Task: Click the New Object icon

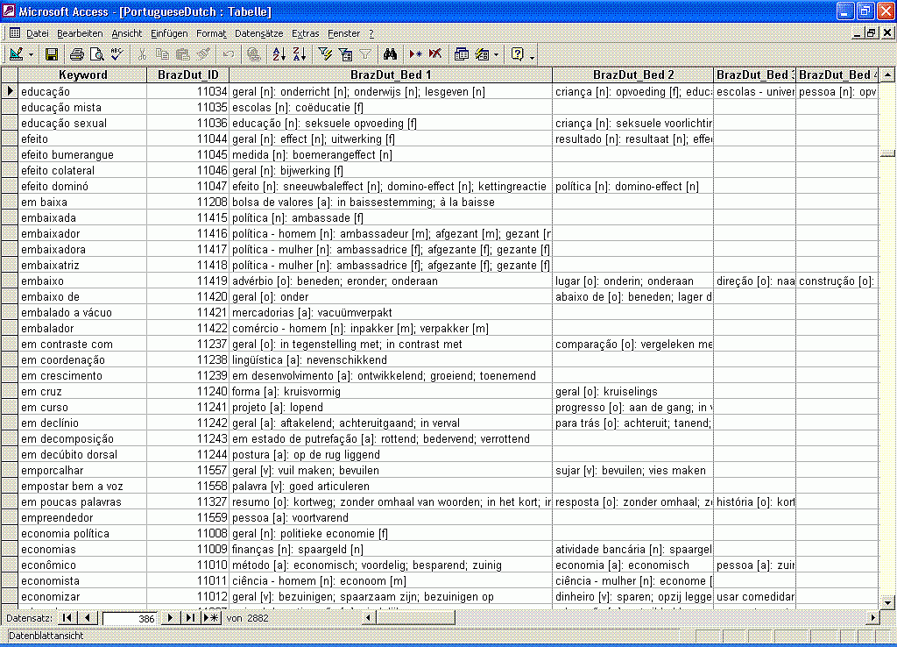Action: pos(483,54)
